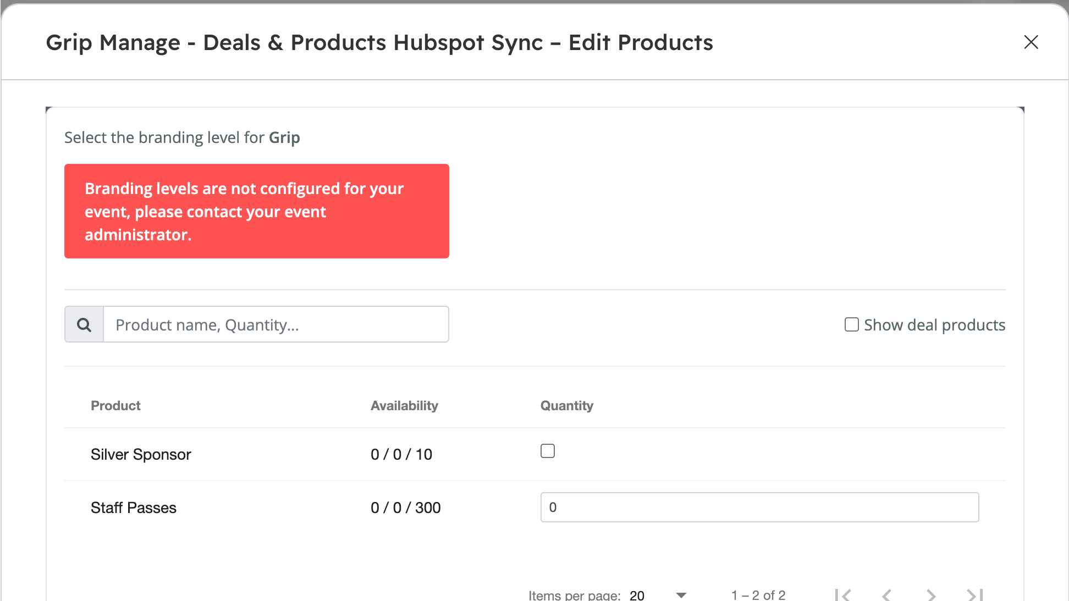
Task: Go to next page of products
Action: (930, 595)
